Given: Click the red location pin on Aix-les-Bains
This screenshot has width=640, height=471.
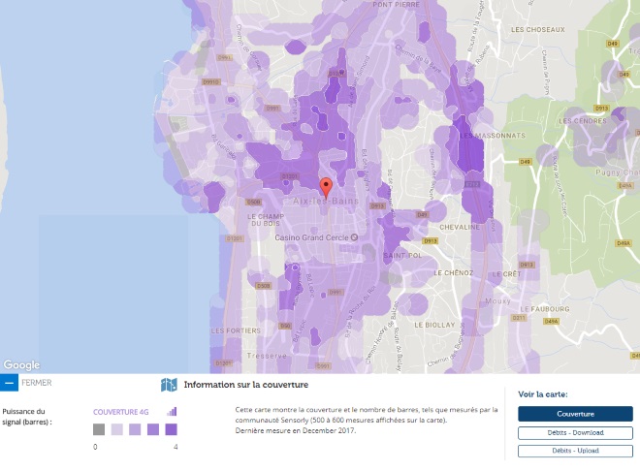Looking at the screenshot, I should tap(326, 188).
